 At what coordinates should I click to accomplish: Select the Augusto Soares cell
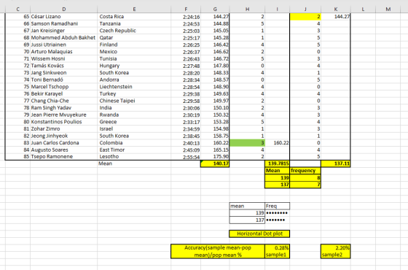[x=64, y=150]
